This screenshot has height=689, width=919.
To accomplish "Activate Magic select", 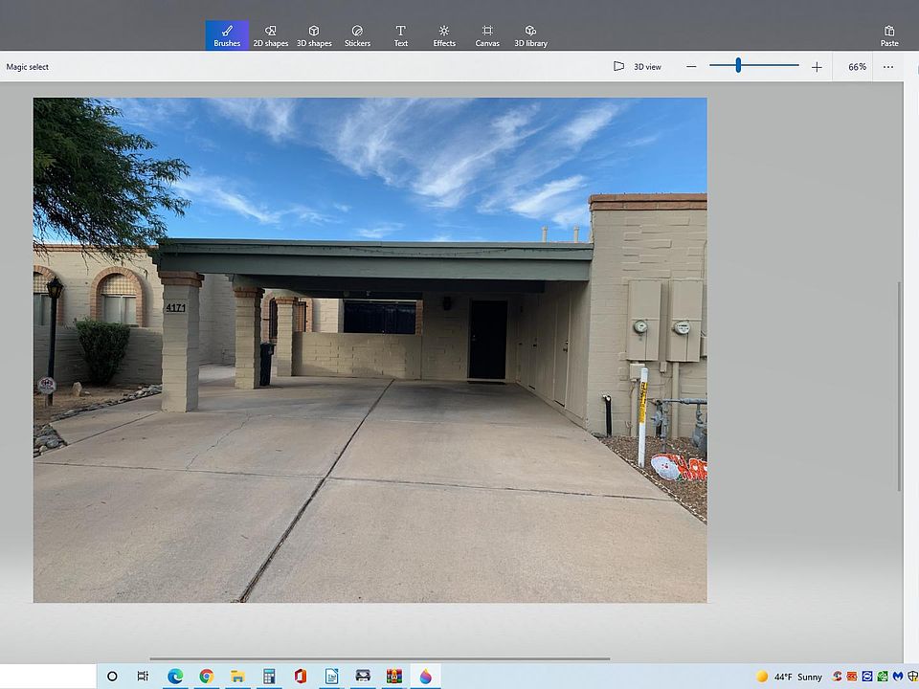I will pos(28,67).
